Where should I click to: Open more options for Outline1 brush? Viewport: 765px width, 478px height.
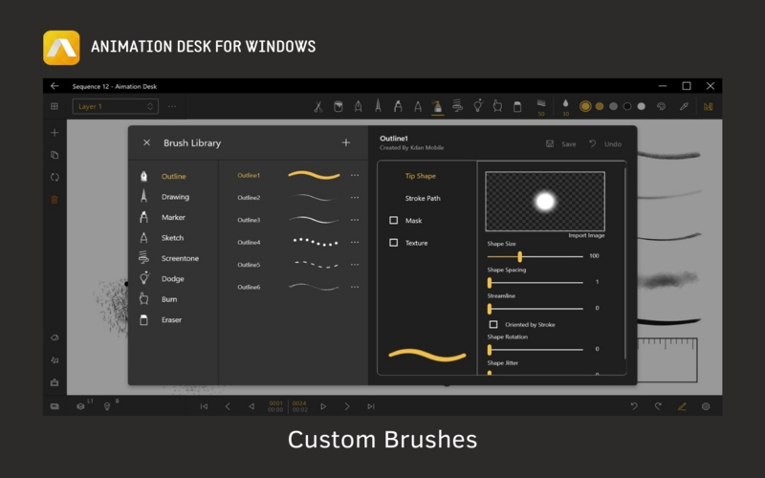[355, 175]
